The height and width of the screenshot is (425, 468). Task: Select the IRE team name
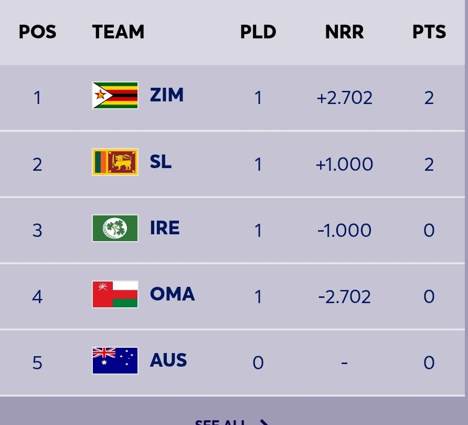point(165,229)
